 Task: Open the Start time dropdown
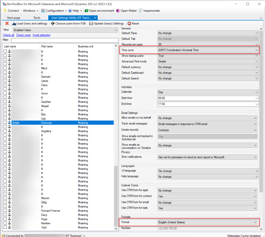tap(208, 98)
